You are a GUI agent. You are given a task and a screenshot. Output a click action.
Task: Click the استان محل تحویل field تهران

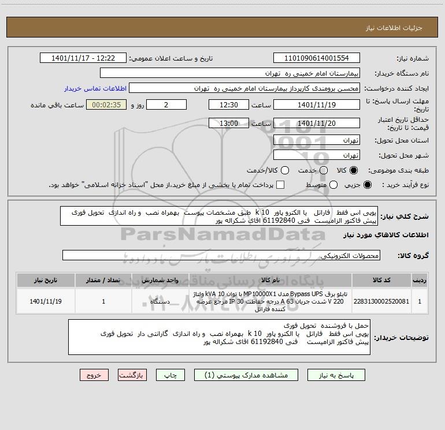click(317, 140)
